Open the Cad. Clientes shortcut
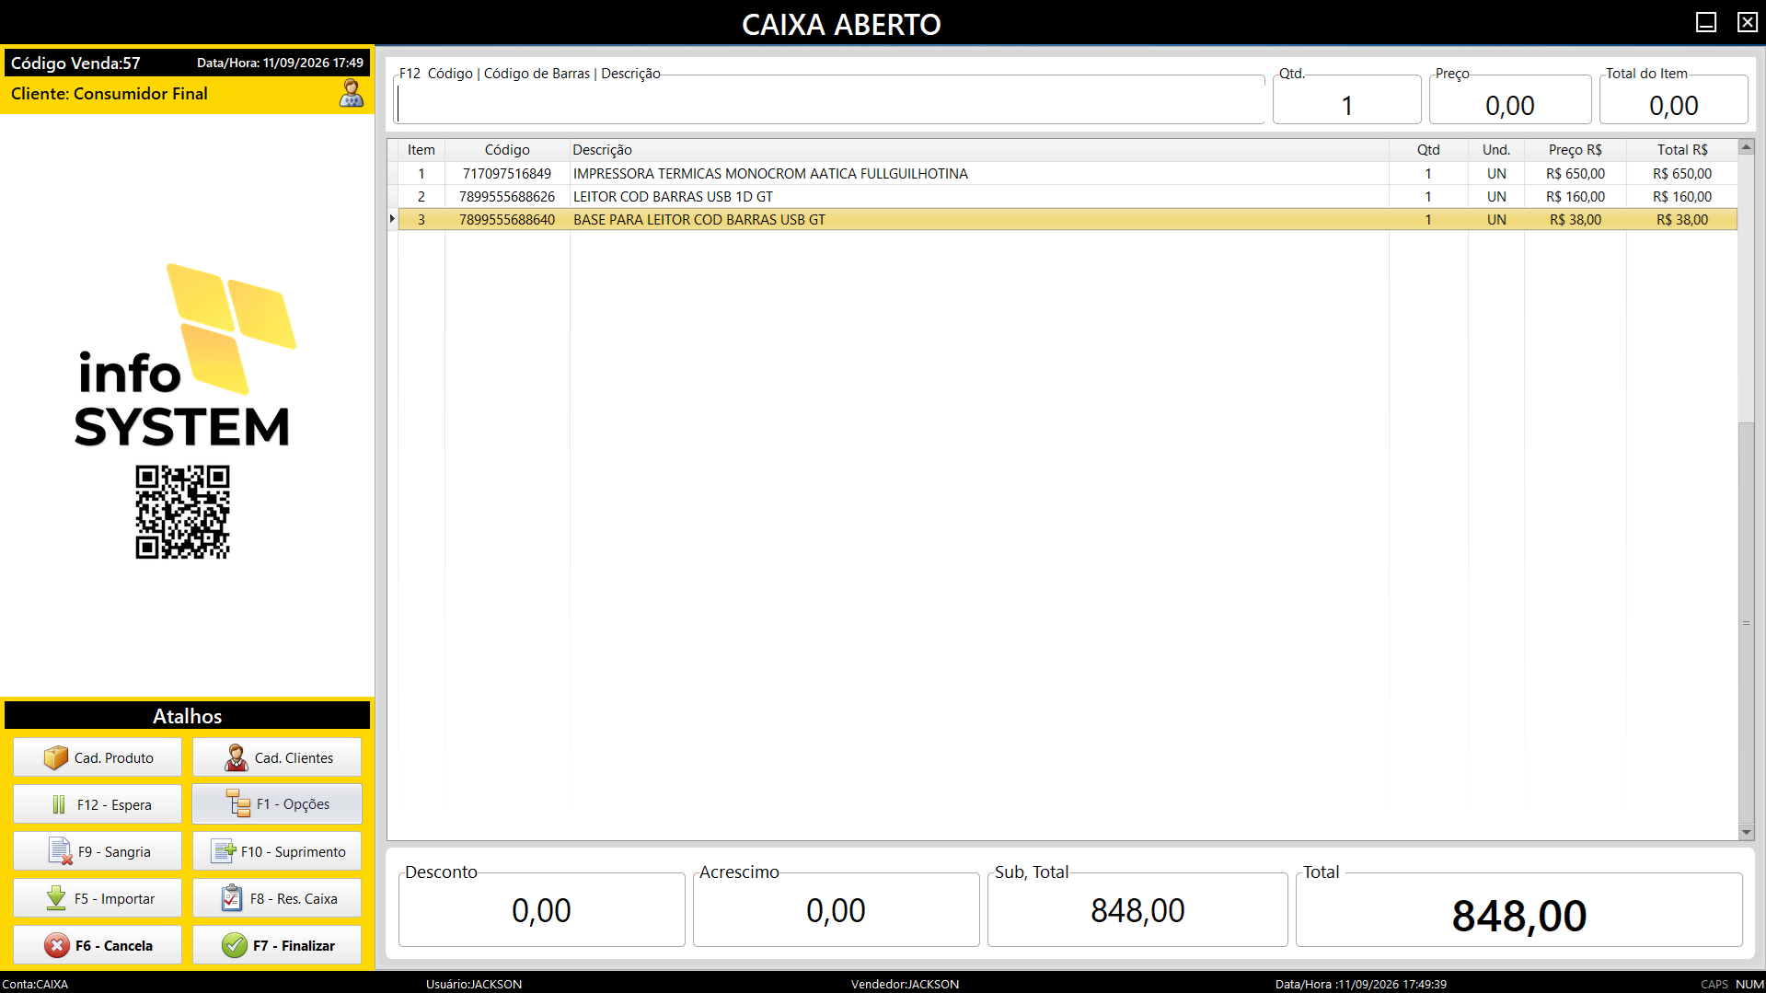Viewport: 1766px width, 993px height. pos(277,757)
